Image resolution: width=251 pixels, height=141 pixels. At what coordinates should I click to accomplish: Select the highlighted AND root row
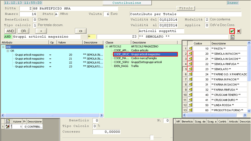(55, 47)
